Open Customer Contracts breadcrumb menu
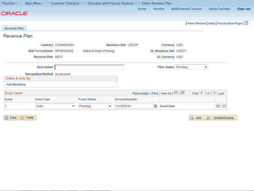The height and width of the screenshot is (191, 254). pos(67,3)
